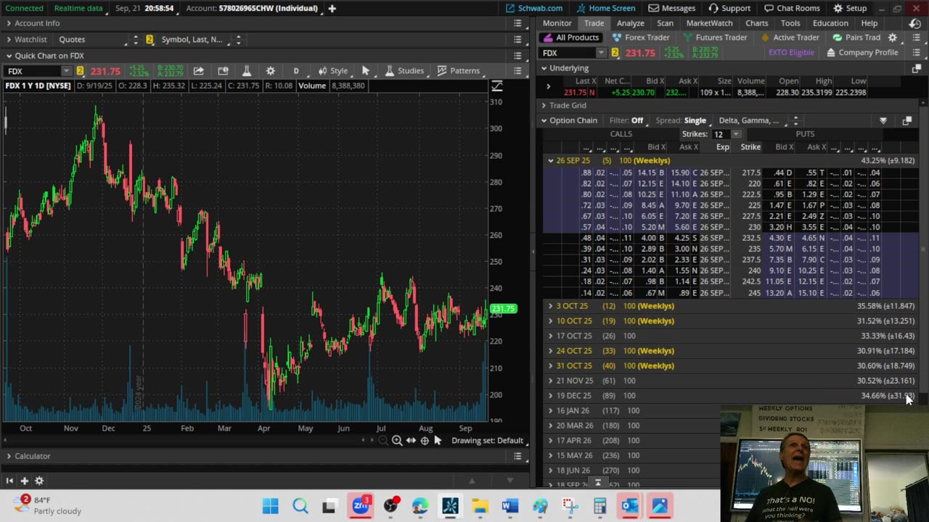
Task: Switch to the Analyze tab
Action: click(x=630, y=23)
